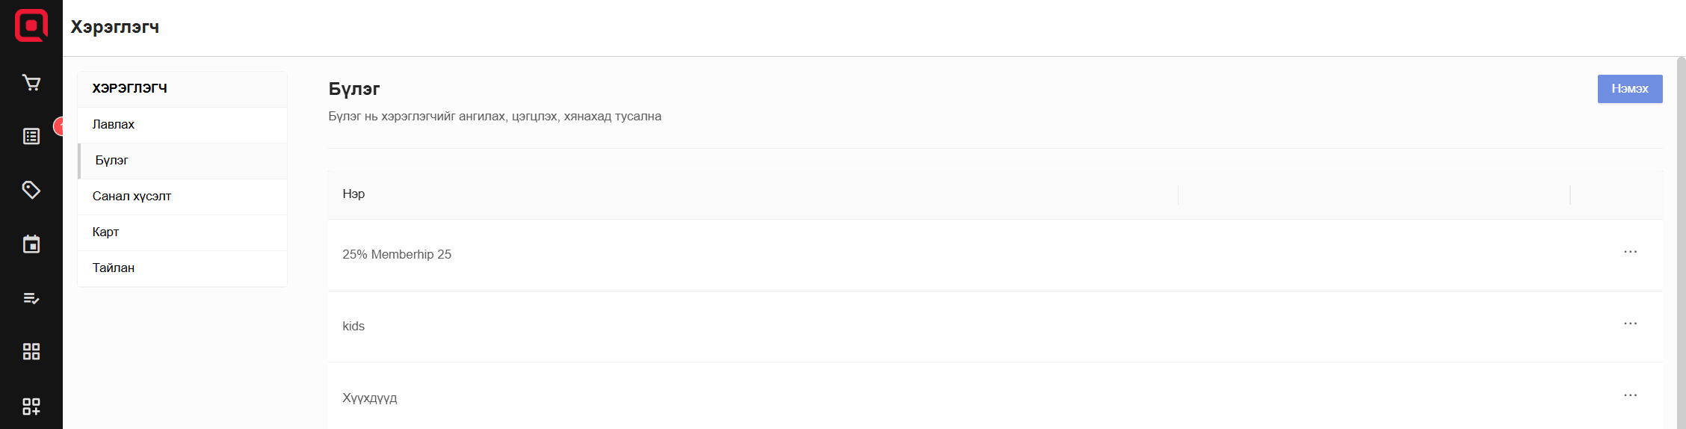This screenshot has width=1686, height=429.
Task: Open the grid dashboard sidebar icon
Action: [x=31, y=352]
